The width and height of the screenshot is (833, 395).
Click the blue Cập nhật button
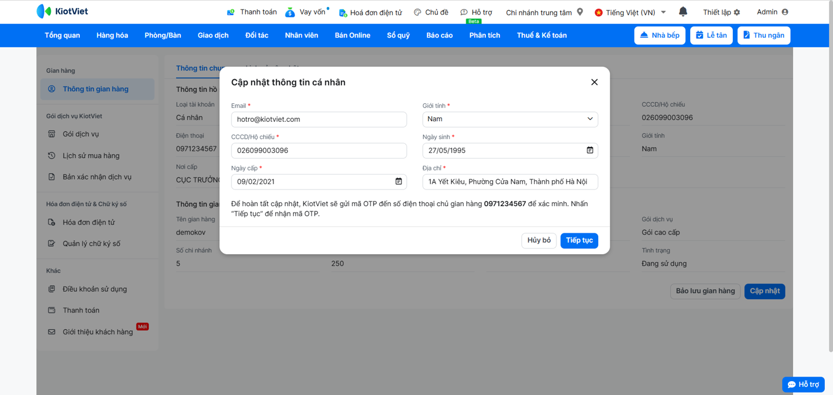pyautogui.click(x=765, y=291)
